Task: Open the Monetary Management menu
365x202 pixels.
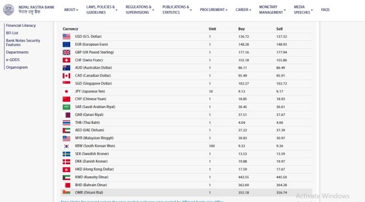Action: coord(272,10)
